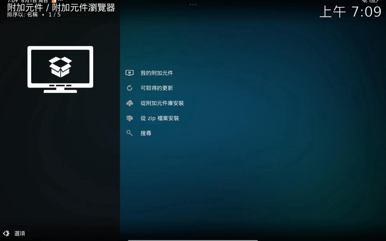Image resolution: width=386 pixels, height=241 pixels.
Task: Click the Wi-Fi status icon at top right
Action: pyautogui.click(x=364, y=1)
